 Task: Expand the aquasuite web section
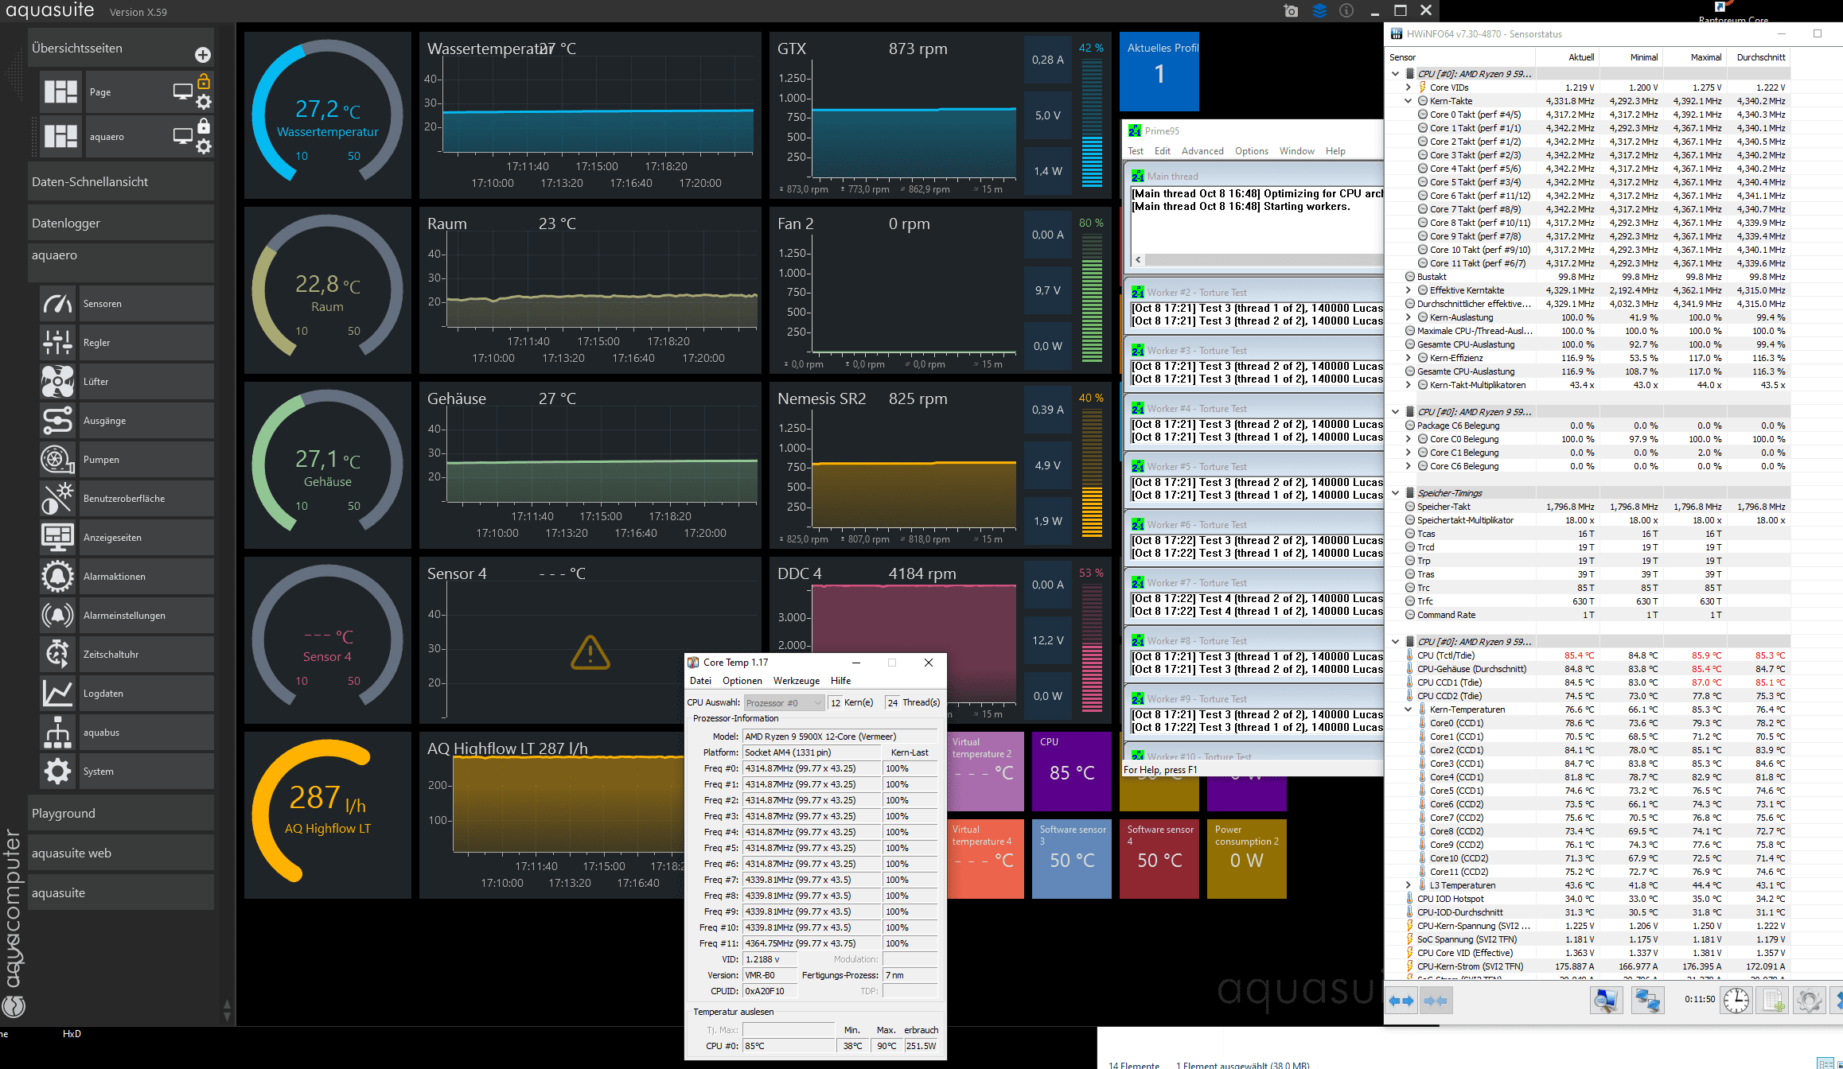coord(121,853)
